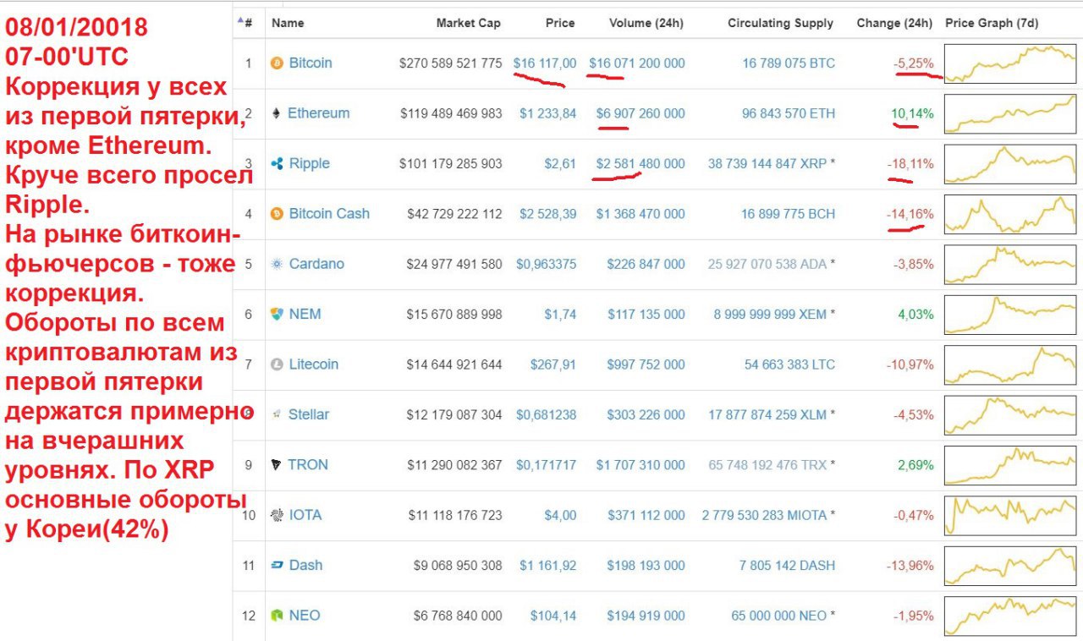This screenshot has width=1083, height=641.
Task: Click Ripple volume $2 581 480 000
Action: pyautogui.click(x=640, y=164)
